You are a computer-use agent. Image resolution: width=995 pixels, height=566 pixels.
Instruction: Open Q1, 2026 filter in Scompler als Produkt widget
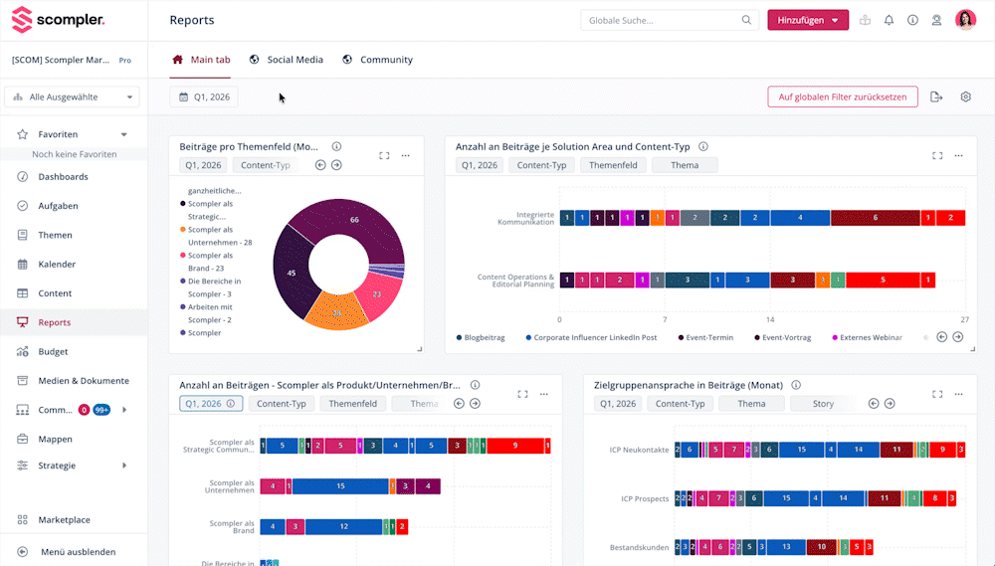point(211,404)
